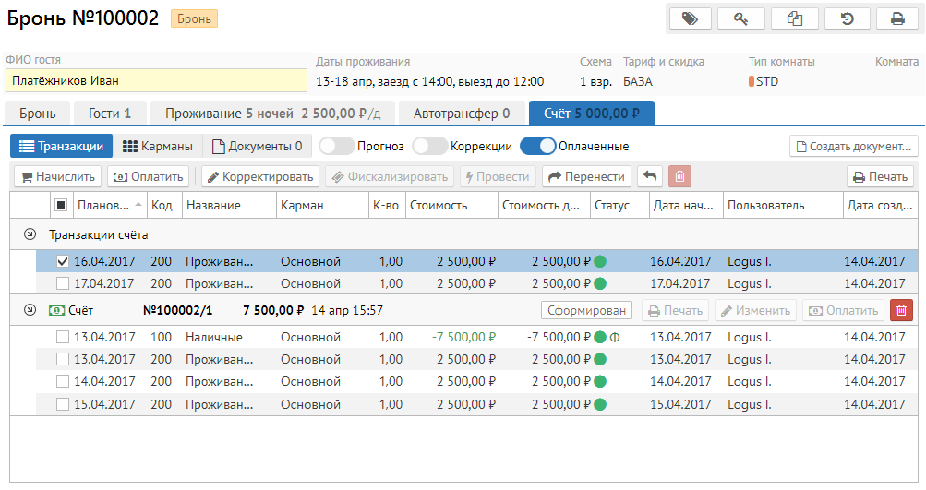The width and height of the screenshot is (926, 490).
Task: Click red trash icon on invoice №100002/1
Action: (x=901, y=311)
